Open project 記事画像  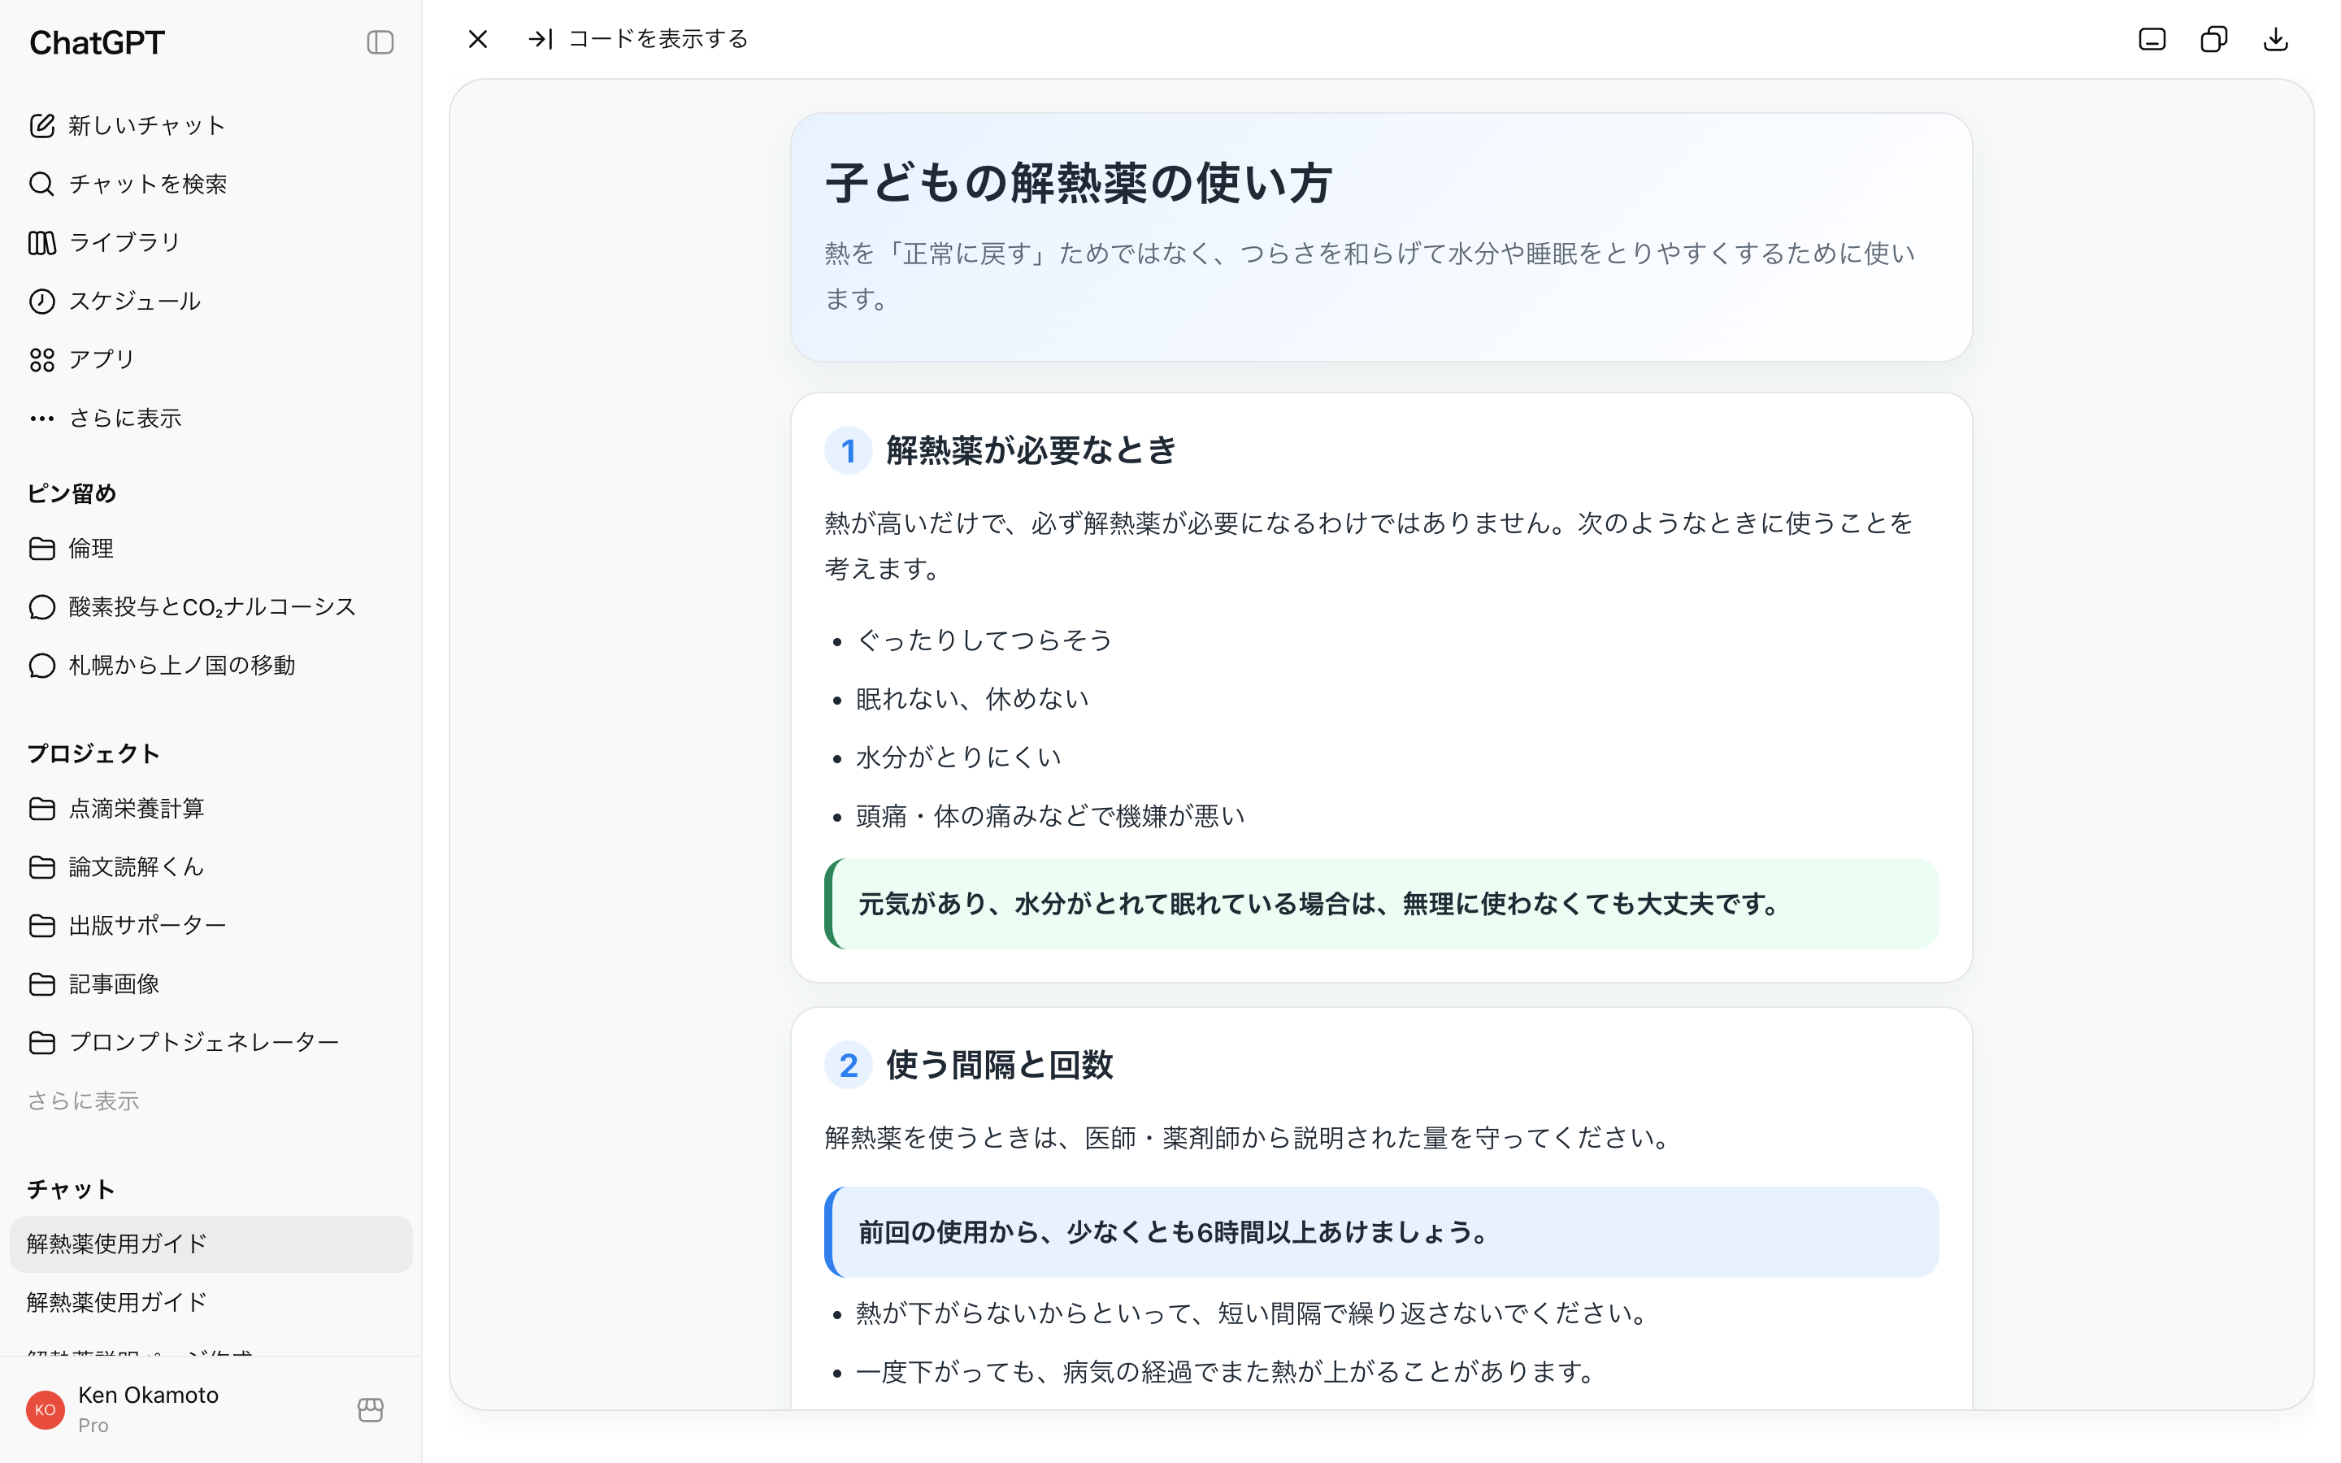(x=211, y=984)
